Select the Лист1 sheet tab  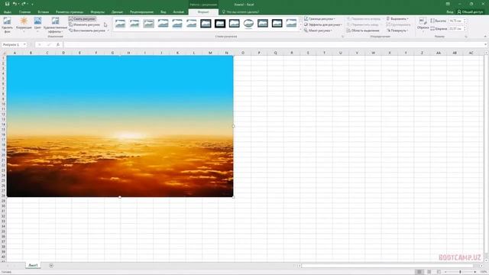(x=33, y=265)
